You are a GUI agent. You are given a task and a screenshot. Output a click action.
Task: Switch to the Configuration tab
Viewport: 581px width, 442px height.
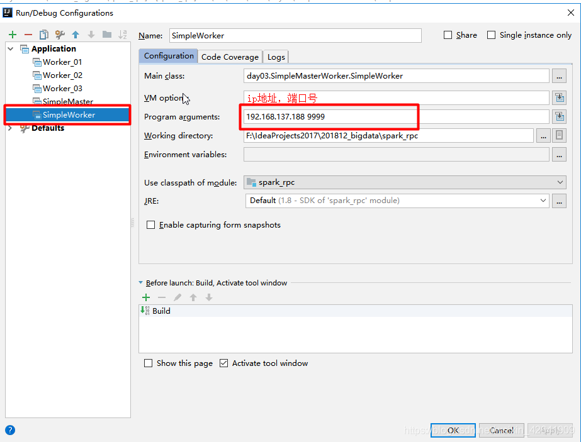tap(169, 56)
